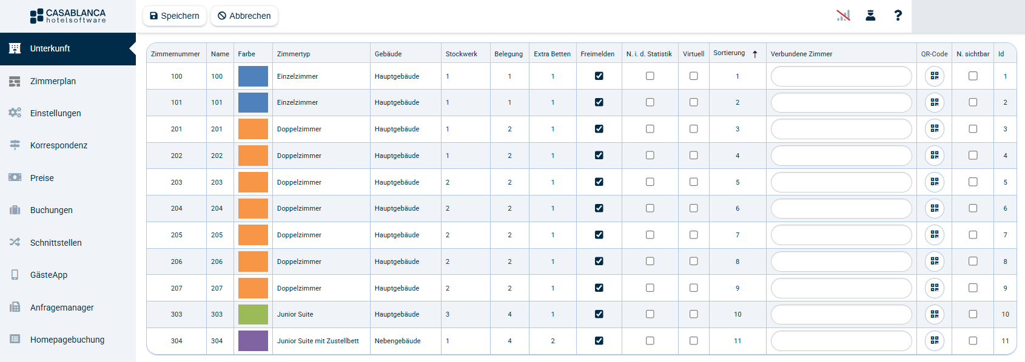This screenshot has width=1025, height=362.
Task: Pick the blue color for room 100
Action: 253,76
